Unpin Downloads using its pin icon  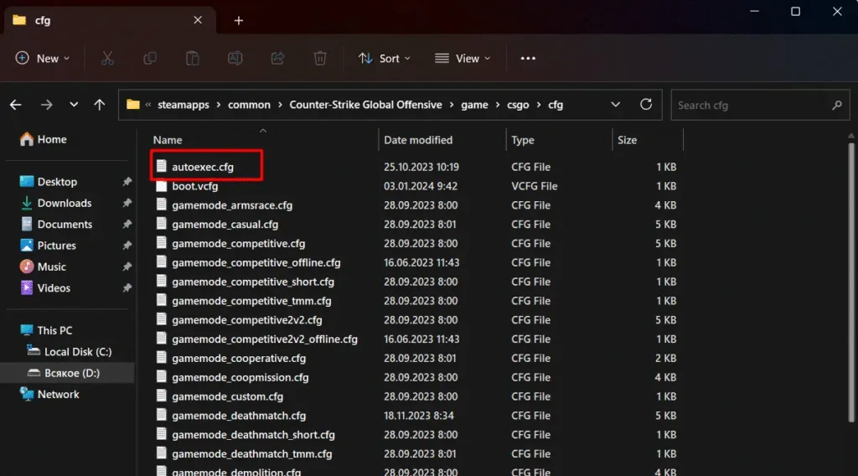[127, 203]
